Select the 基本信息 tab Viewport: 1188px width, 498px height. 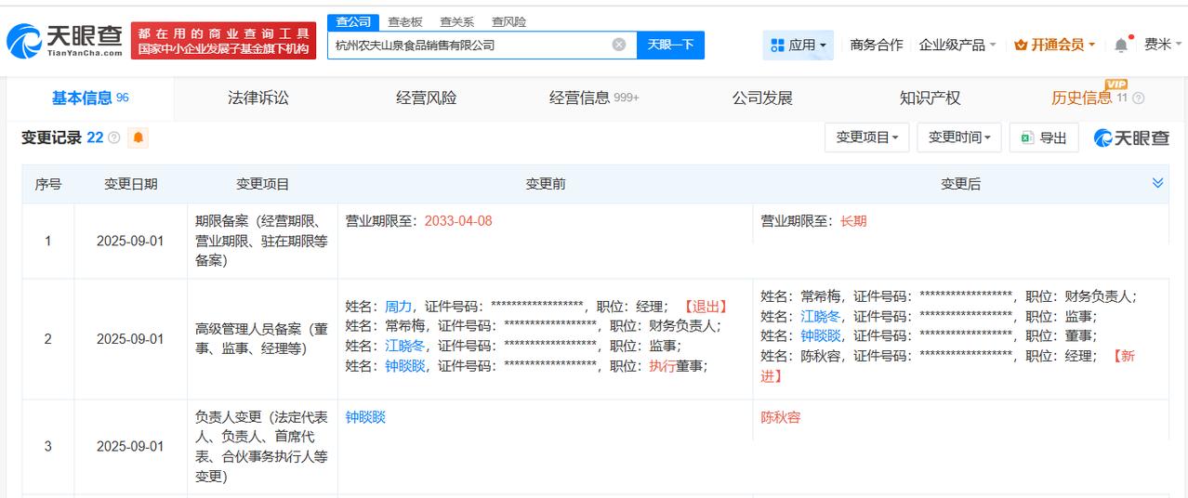[90, 98]
